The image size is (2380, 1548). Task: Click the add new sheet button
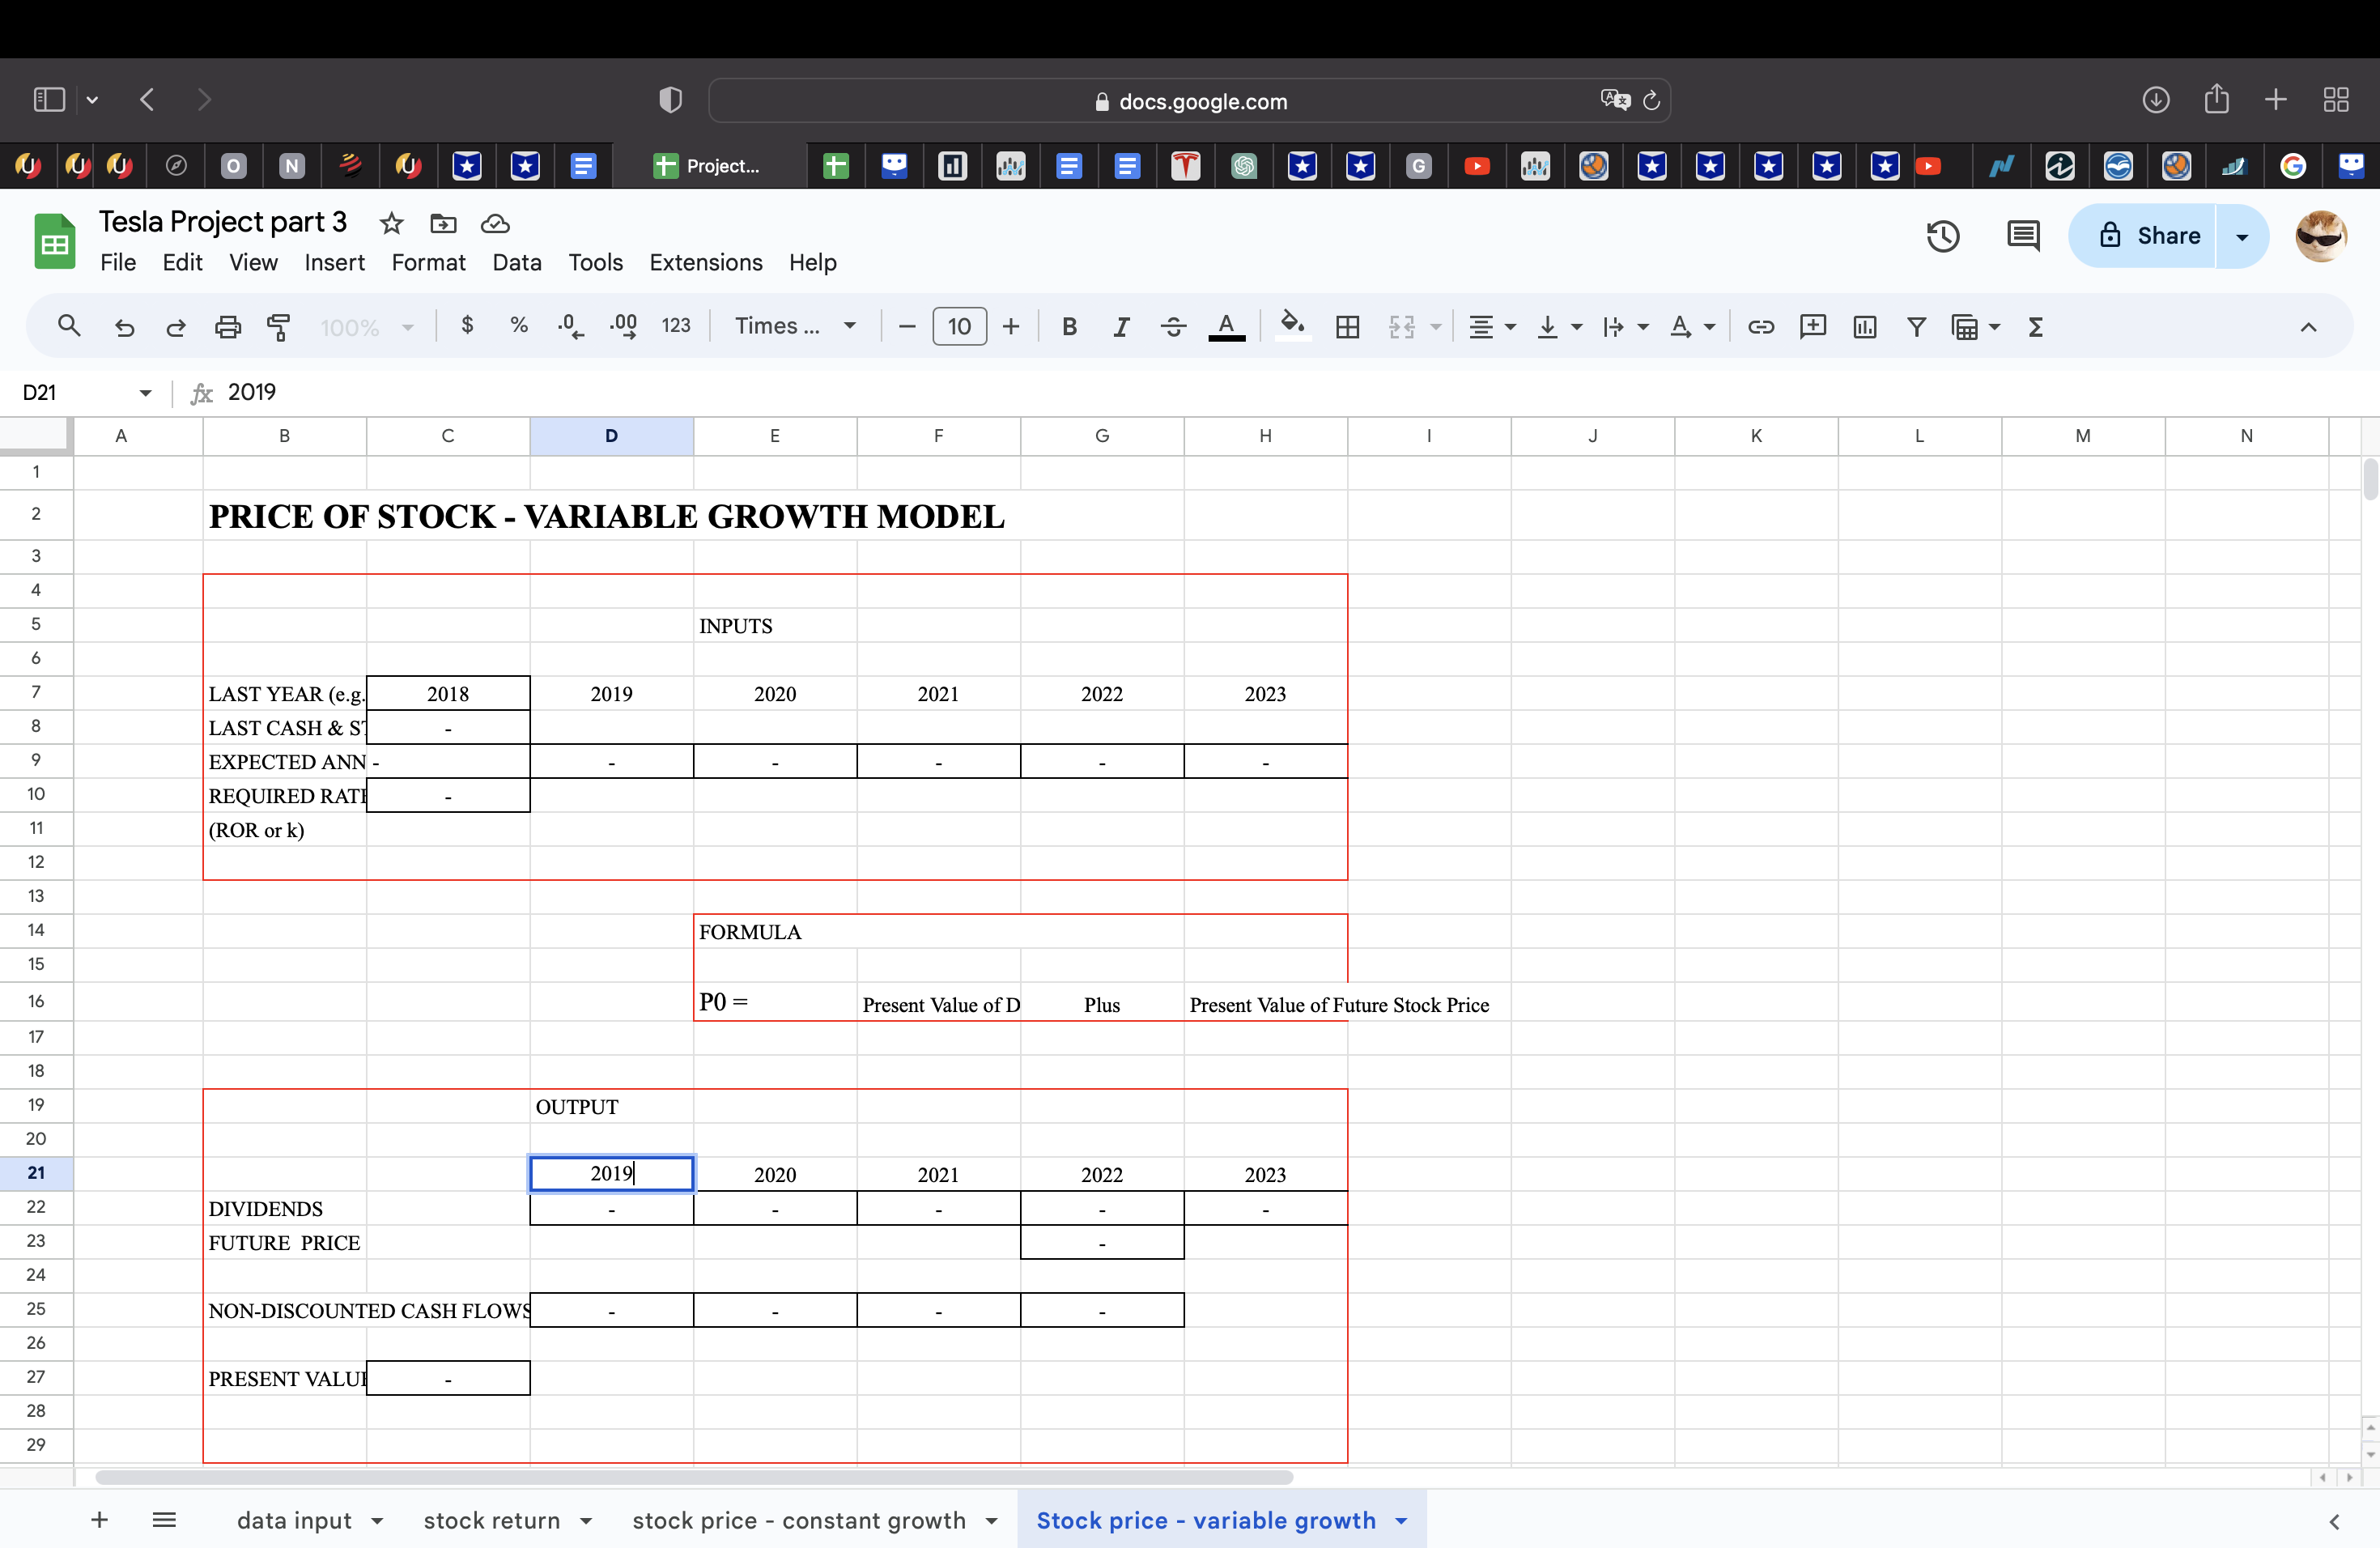pyautogui.click(x=99, y=1519)
